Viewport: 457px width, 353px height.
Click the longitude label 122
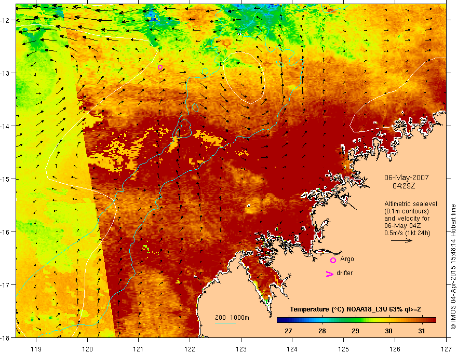pyautogui.click(x=190, y=349)
